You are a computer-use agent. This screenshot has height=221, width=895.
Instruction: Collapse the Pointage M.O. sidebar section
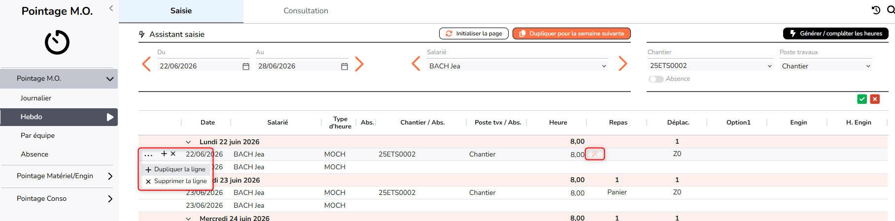109,79
